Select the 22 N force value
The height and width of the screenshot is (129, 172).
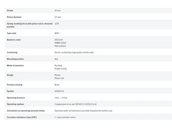[x=57, y=24]
